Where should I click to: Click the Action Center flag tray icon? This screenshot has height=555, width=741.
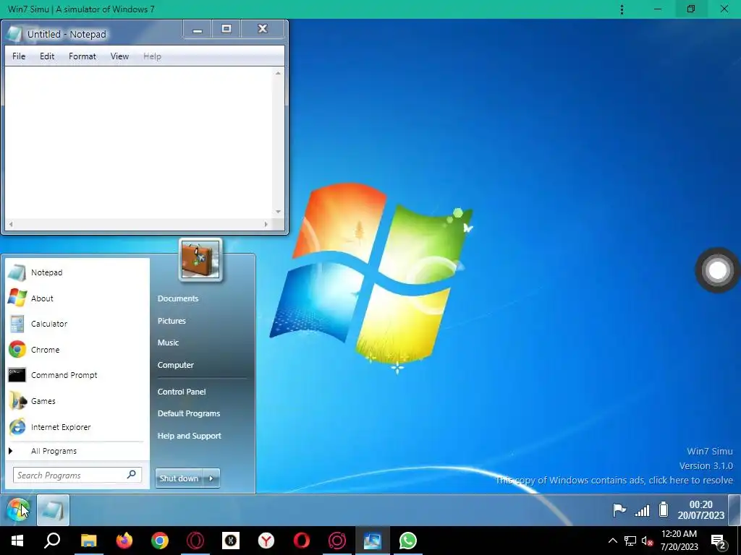[x=619, y=510]
